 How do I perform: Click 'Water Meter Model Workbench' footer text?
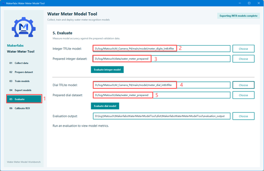pyautogui.click(x=24, y=162)
